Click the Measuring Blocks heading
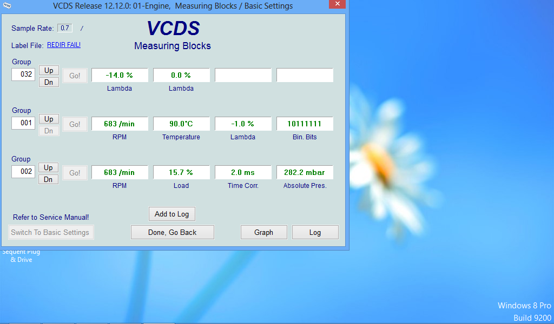 173,46
